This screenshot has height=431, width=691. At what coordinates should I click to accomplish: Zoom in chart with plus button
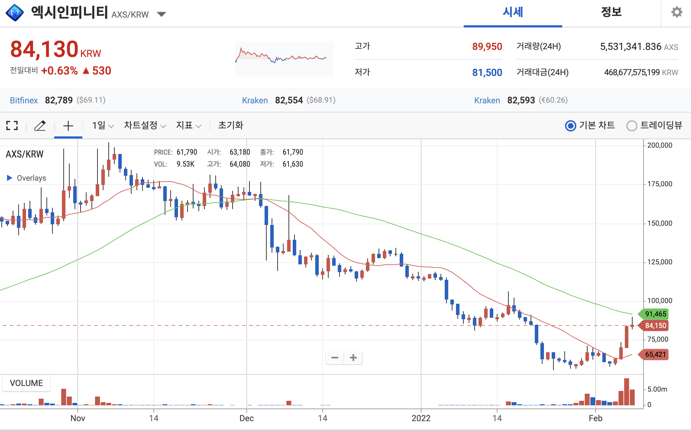point(353,358)
